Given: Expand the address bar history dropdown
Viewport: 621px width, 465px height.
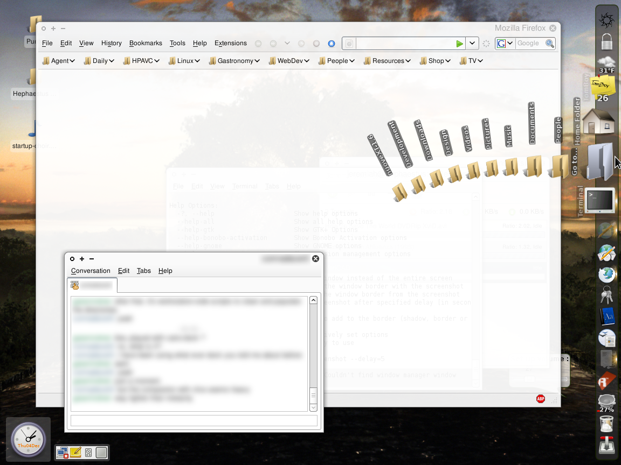Looking at the screenshot, I should tap(472, 44).
